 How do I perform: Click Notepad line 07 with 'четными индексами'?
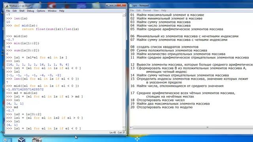pos(179,39)
